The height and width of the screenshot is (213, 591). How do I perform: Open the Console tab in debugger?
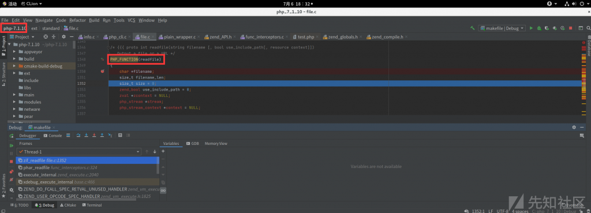coord(53,135)
